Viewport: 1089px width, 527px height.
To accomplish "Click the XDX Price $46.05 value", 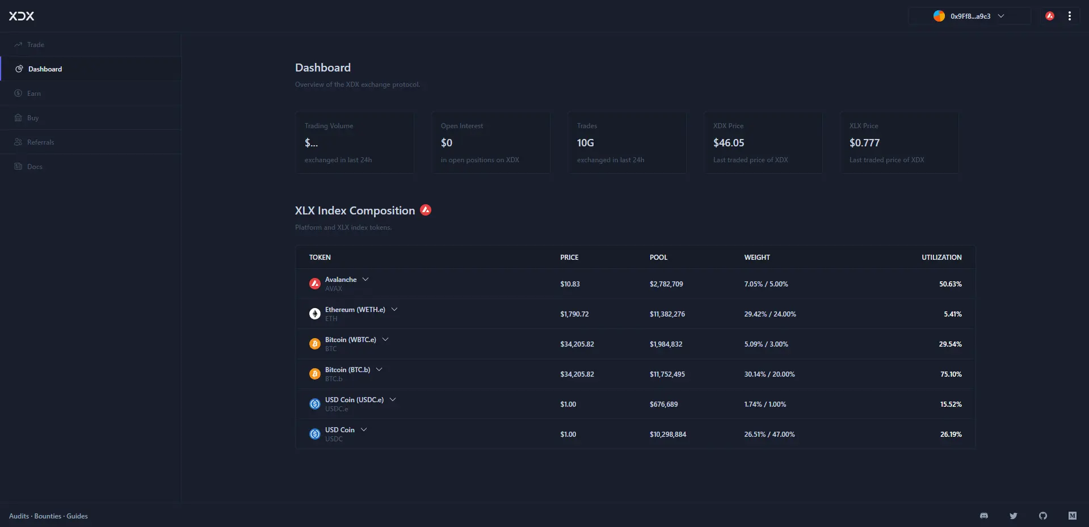I will point(729,143).
